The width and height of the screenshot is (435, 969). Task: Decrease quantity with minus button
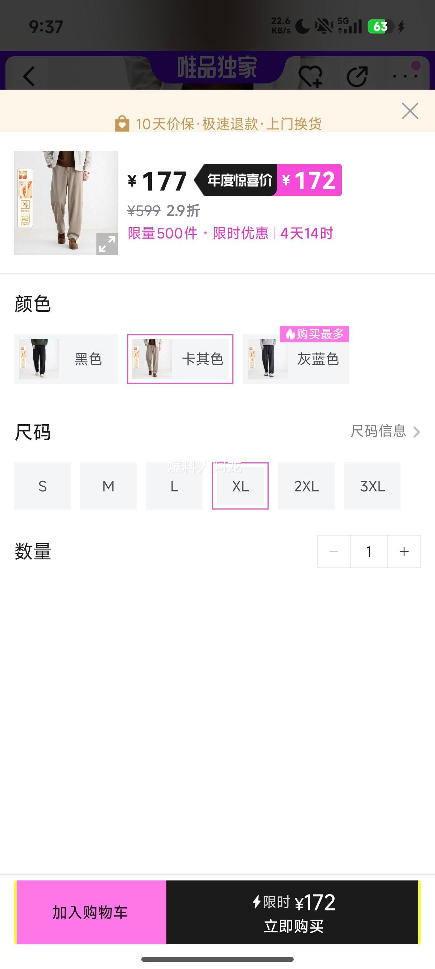pos(333,551)
